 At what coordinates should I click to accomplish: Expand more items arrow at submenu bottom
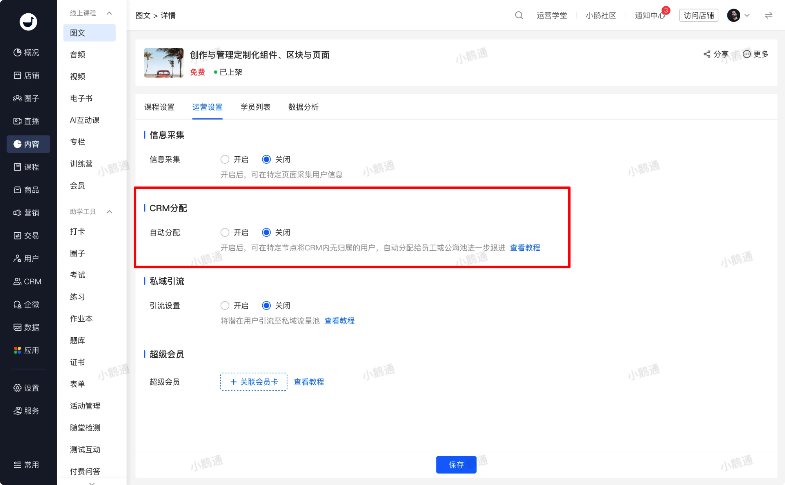tap(92, 483)
